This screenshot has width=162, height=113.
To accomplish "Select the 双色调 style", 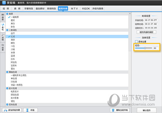I will click(14, 82).
